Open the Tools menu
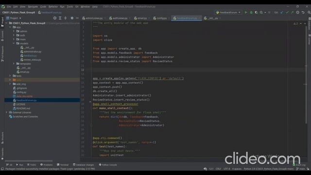This screenshot has height=175, width=311. click(70, 6)
